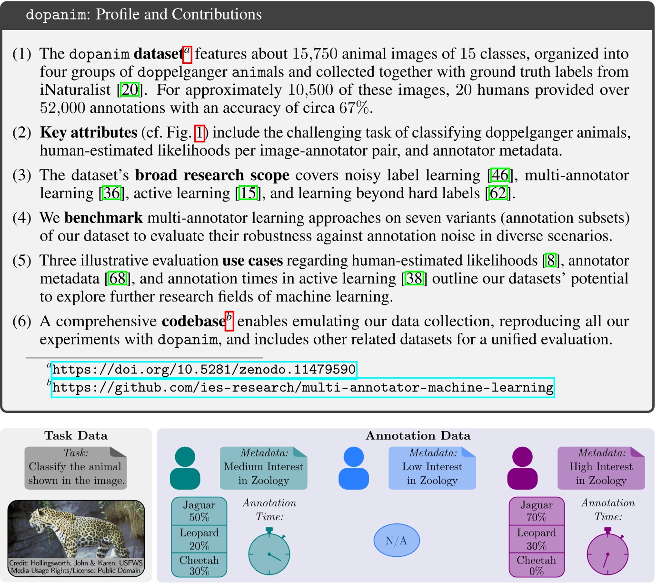Open the Zenodo DOI dataset link
This screenshot has width=657, height=583.
204,368
